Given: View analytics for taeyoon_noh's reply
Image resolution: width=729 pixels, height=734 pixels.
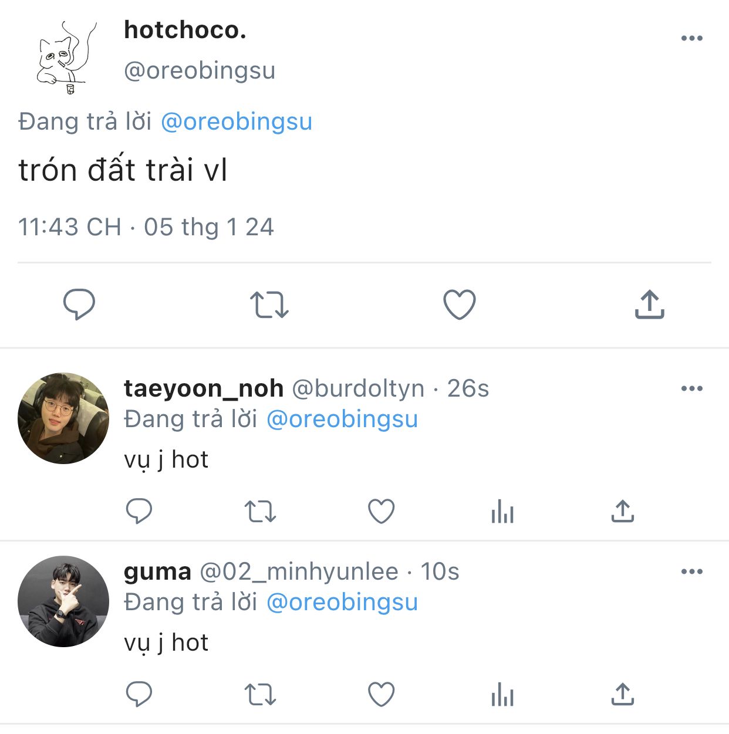Looking at the screenshot, I should point(502,511).
